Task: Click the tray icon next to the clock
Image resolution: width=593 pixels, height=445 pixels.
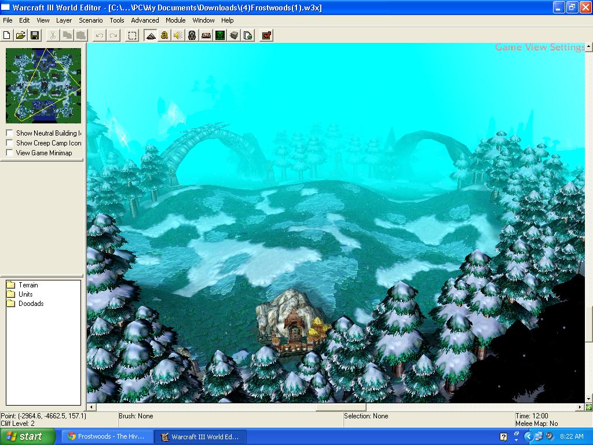Action: [550, 436]
